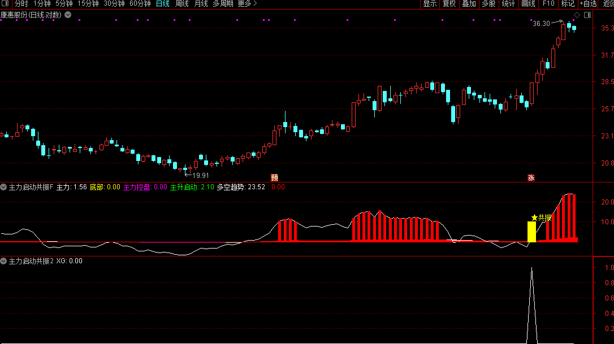
Task: Open the 更多 periods expander
Action: tap(247, 4)
